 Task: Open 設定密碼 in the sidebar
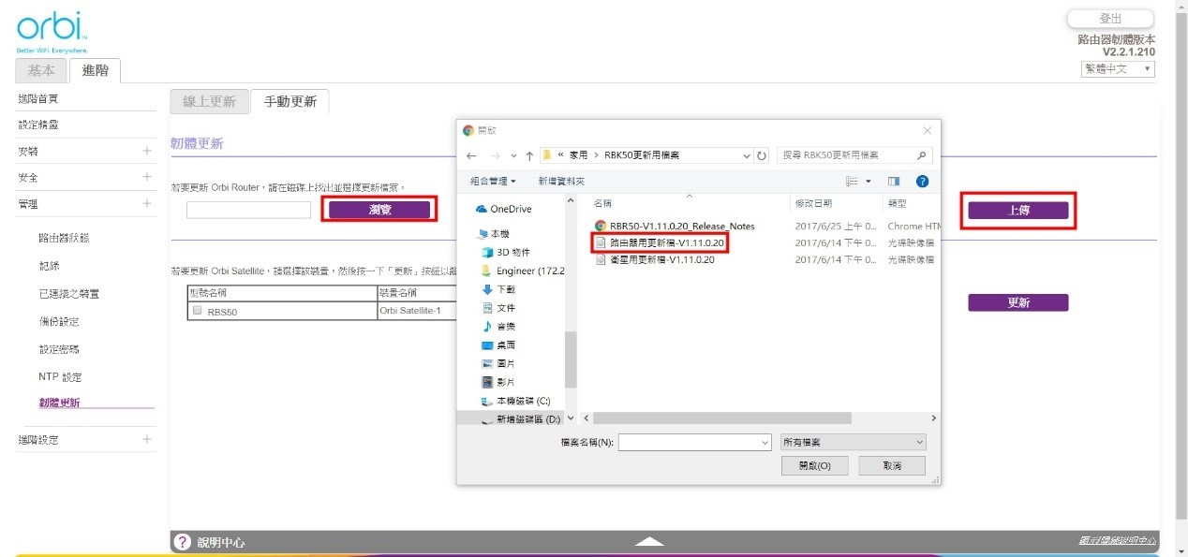point(59,349)
